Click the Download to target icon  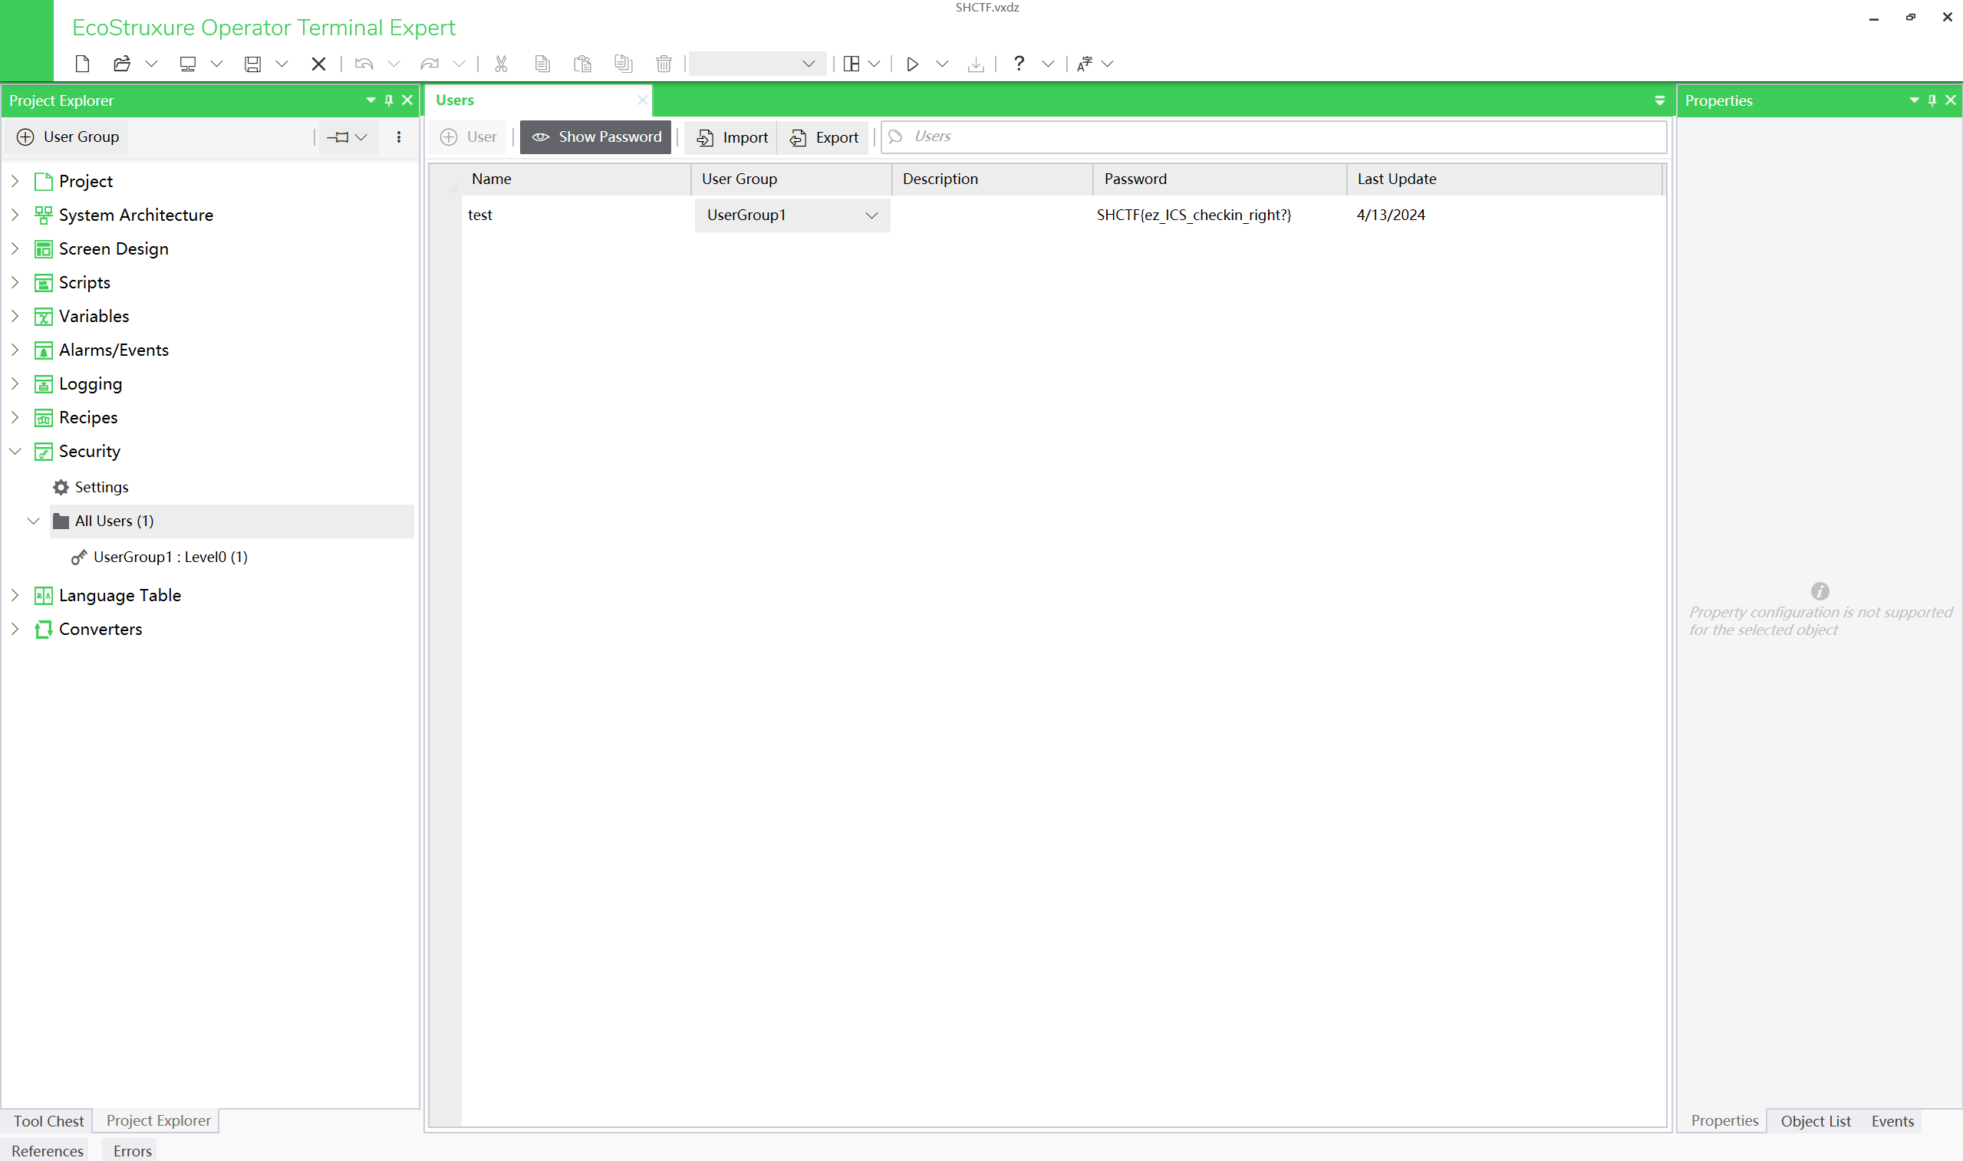click(x=976, y=64)
